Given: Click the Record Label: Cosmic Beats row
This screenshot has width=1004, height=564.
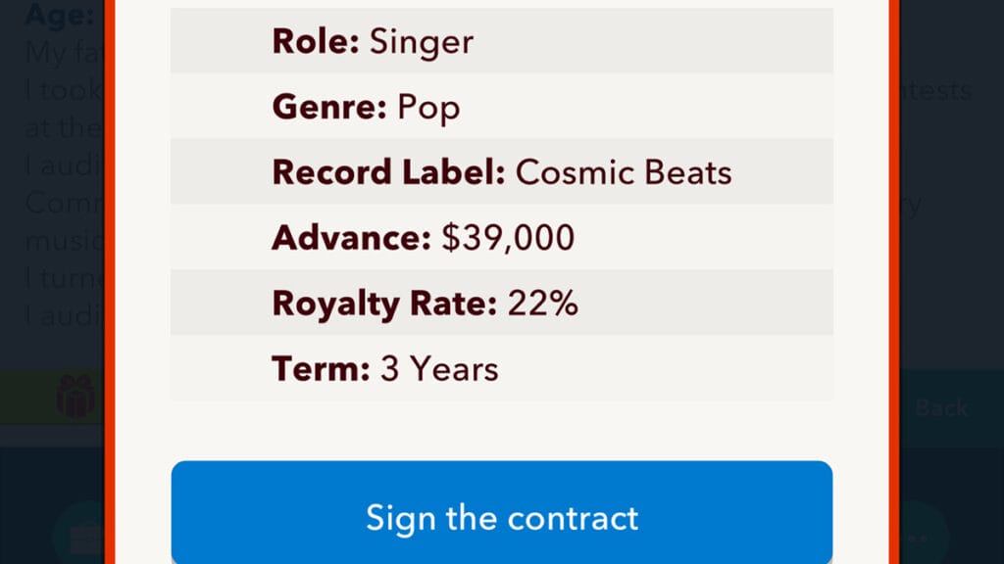Looking at the screenshot, I should tap(501, 172).
